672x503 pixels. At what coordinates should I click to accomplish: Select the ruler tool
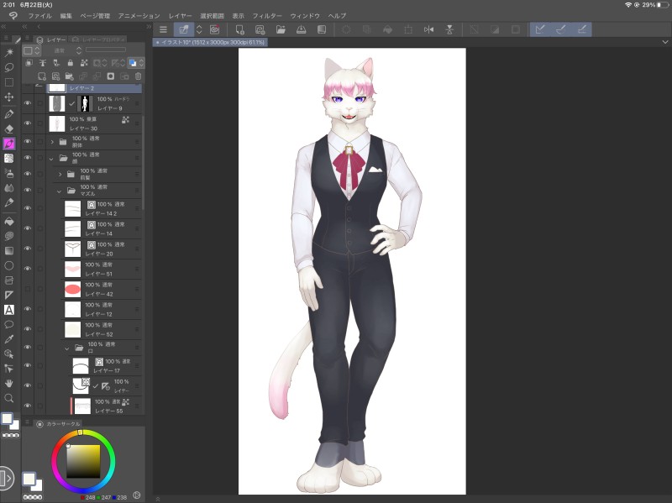coord(9,295)
